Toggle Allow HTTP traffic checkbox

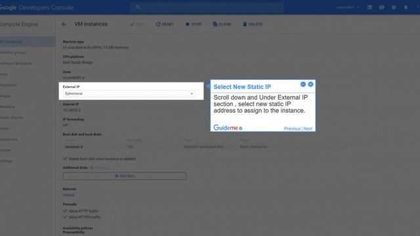pos(65,211)
